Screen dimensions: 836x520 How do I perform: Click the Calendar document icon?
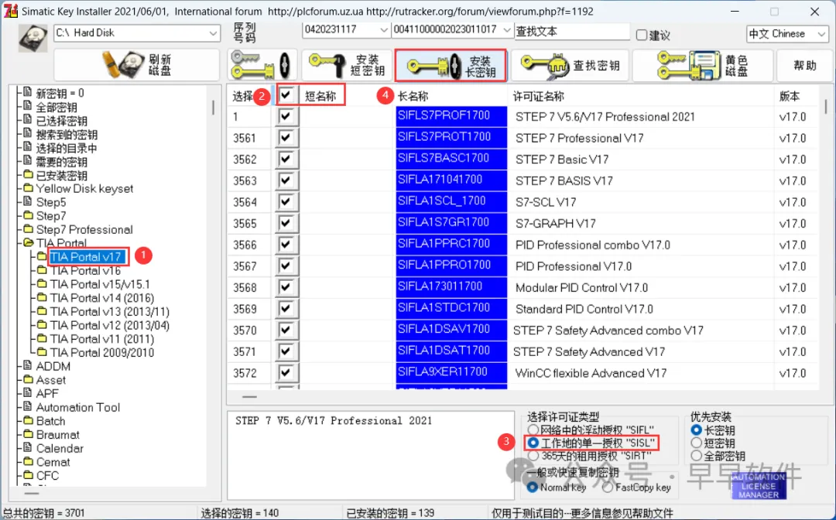[29, 447]
